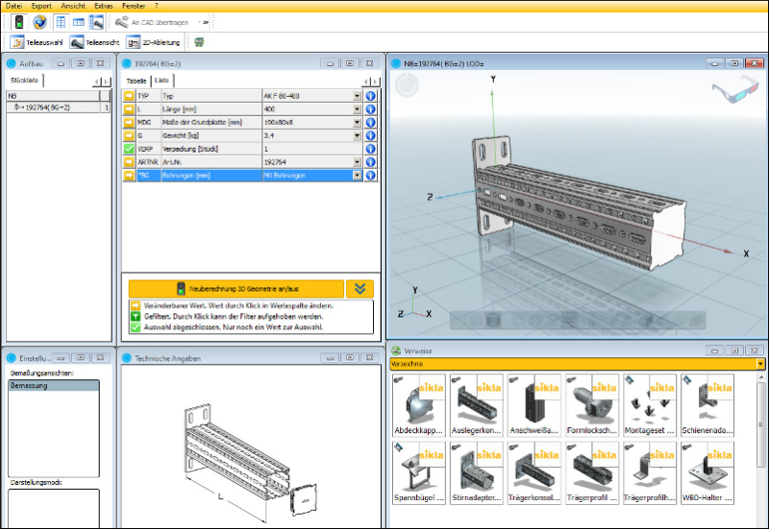Open Länge dropdown showing 400
769x529 pixels.
pyautogui.click(x=357, y=109)
